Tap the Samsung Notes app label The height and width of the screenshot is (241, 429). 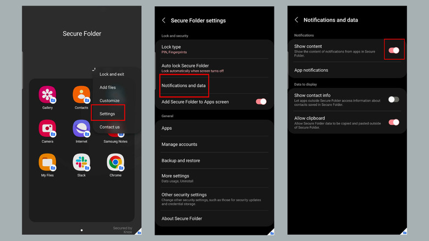(x=116, y=141)
